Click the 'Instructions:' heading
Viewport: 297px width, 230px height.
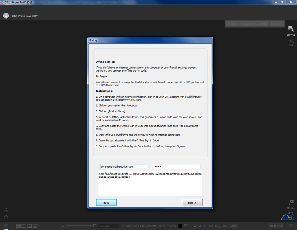(104, 91)
